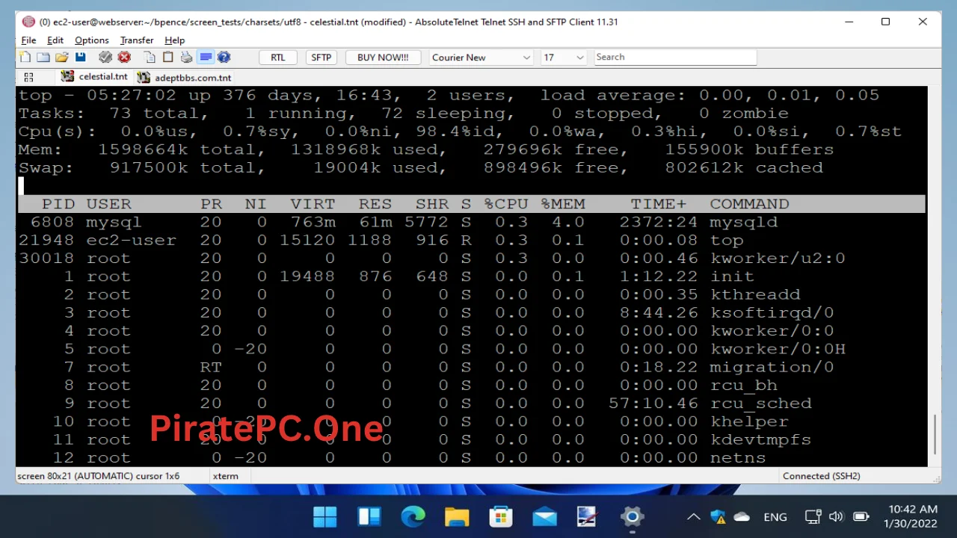Open Settings gear from taskbar
957x538 pixels.
632,516
